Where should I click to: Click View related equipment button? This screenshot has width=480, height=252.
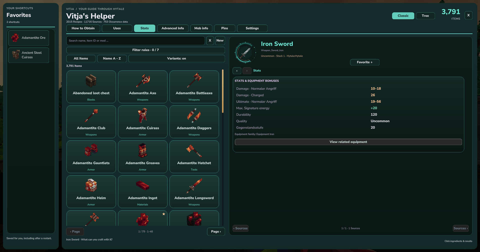[348, 142]
